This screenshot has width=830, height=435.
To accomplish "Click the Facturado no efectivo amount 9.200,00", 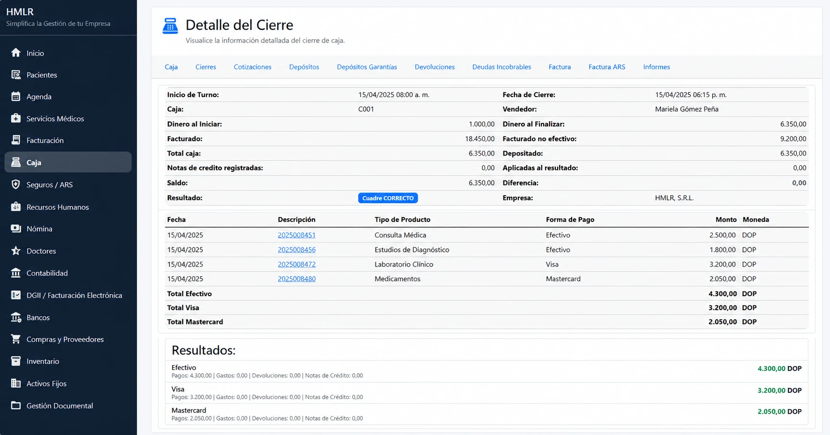I will click(793, 139).
